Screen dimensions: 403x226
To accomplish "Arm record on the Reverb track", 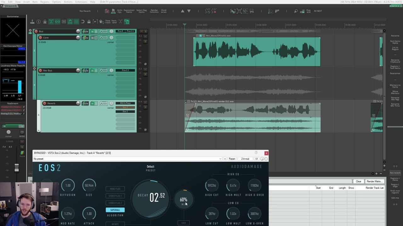I will coord(44,103).
